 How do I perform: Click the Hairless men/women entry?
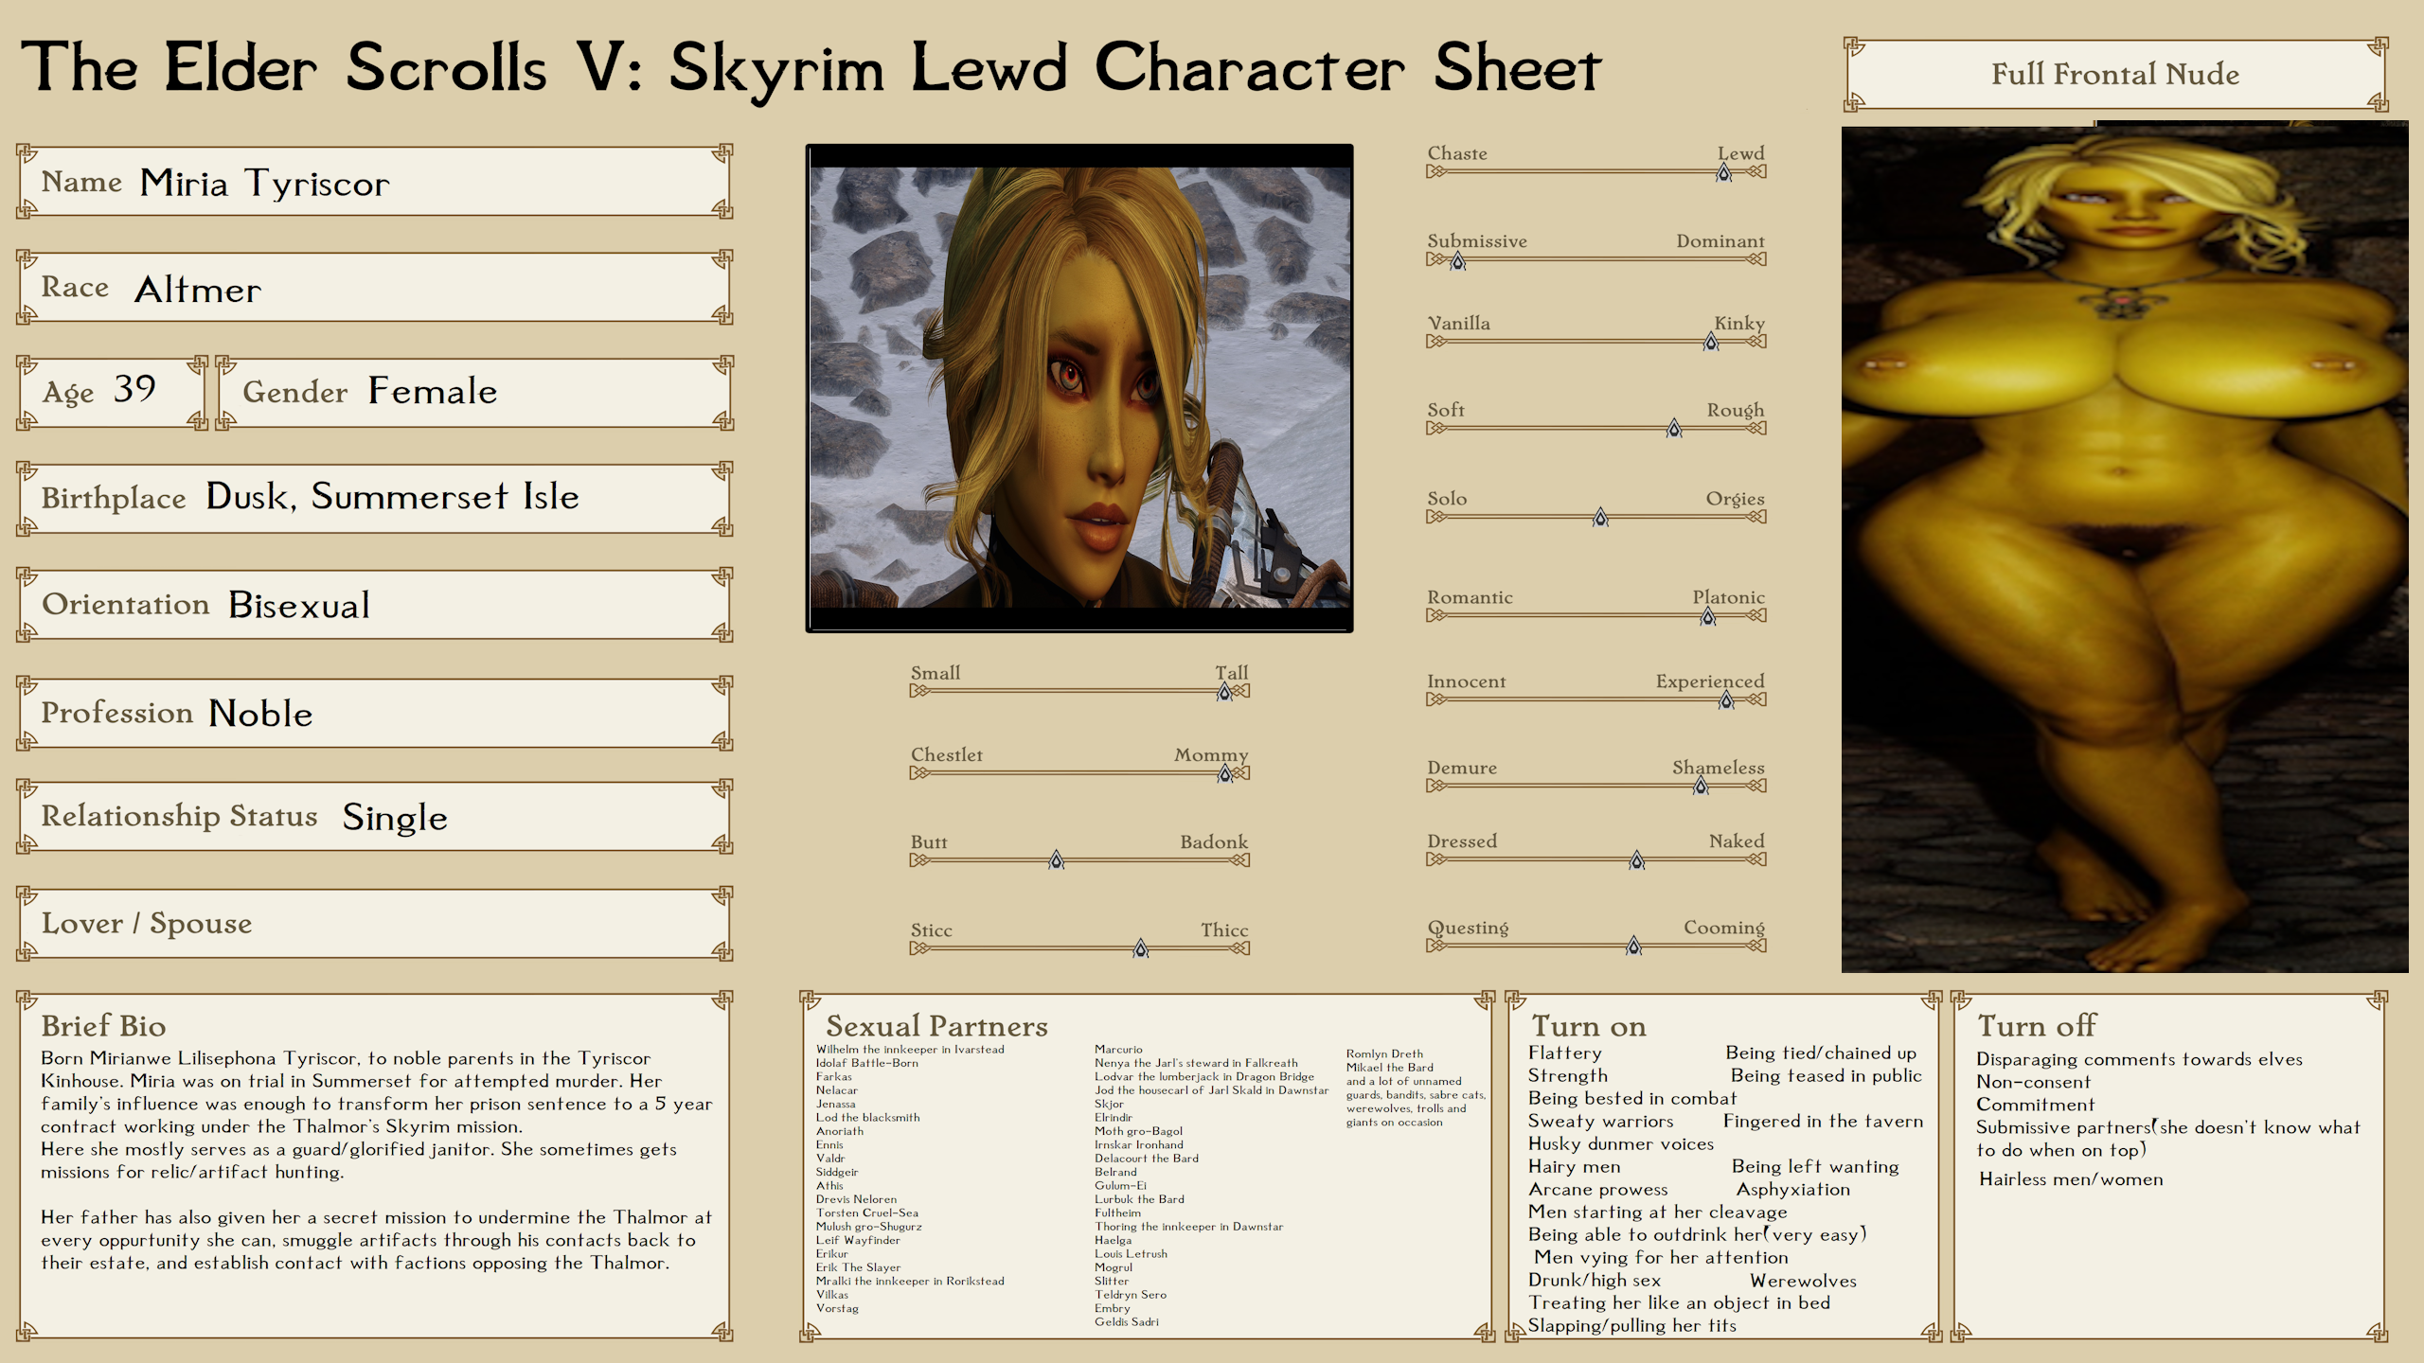coord(2071,1179)
